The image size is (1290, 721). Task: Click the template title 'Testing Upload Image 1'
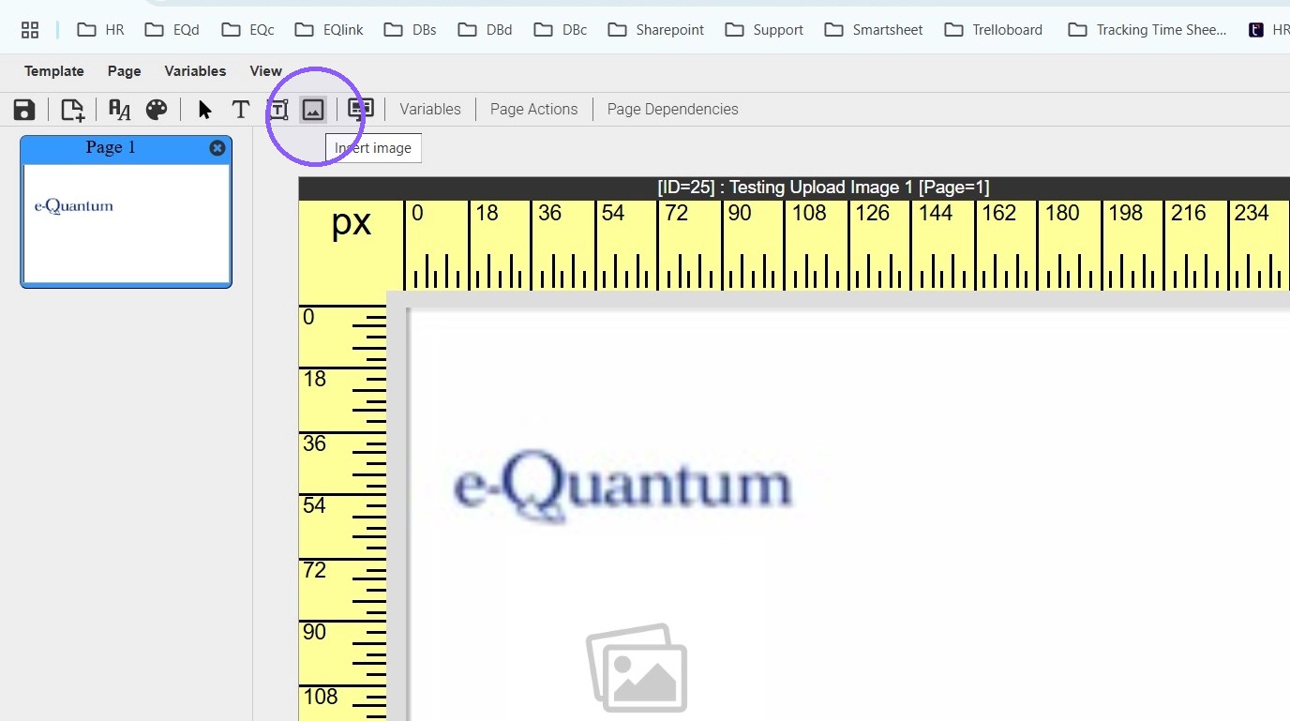point(821,188)
